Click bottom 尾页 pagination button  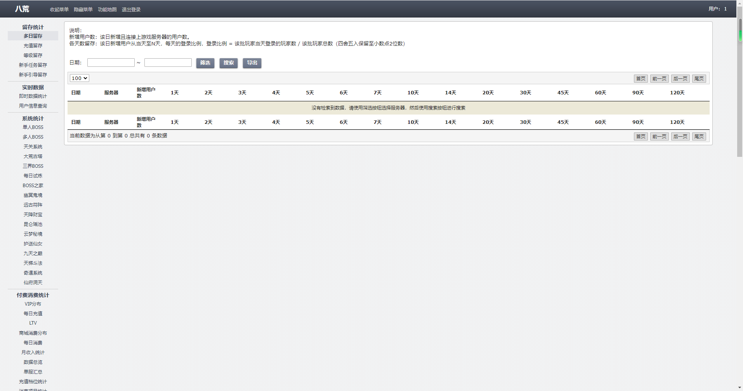(699, 136)
